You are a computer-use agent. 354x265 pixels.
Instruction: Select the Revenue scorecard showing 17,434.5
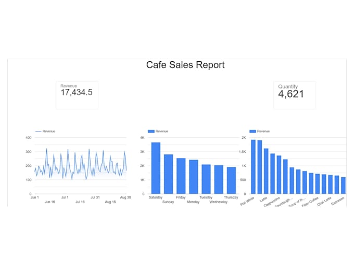pos(77,95)
